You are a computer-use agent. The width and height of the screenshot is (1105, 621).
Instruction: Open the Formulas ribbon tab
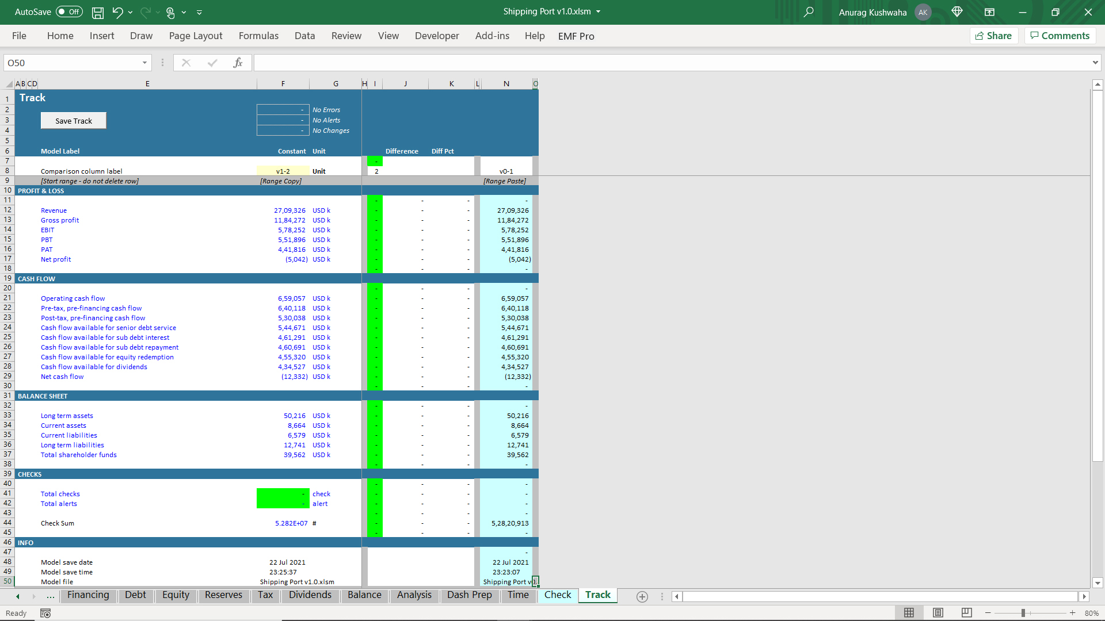pos(258,36)
